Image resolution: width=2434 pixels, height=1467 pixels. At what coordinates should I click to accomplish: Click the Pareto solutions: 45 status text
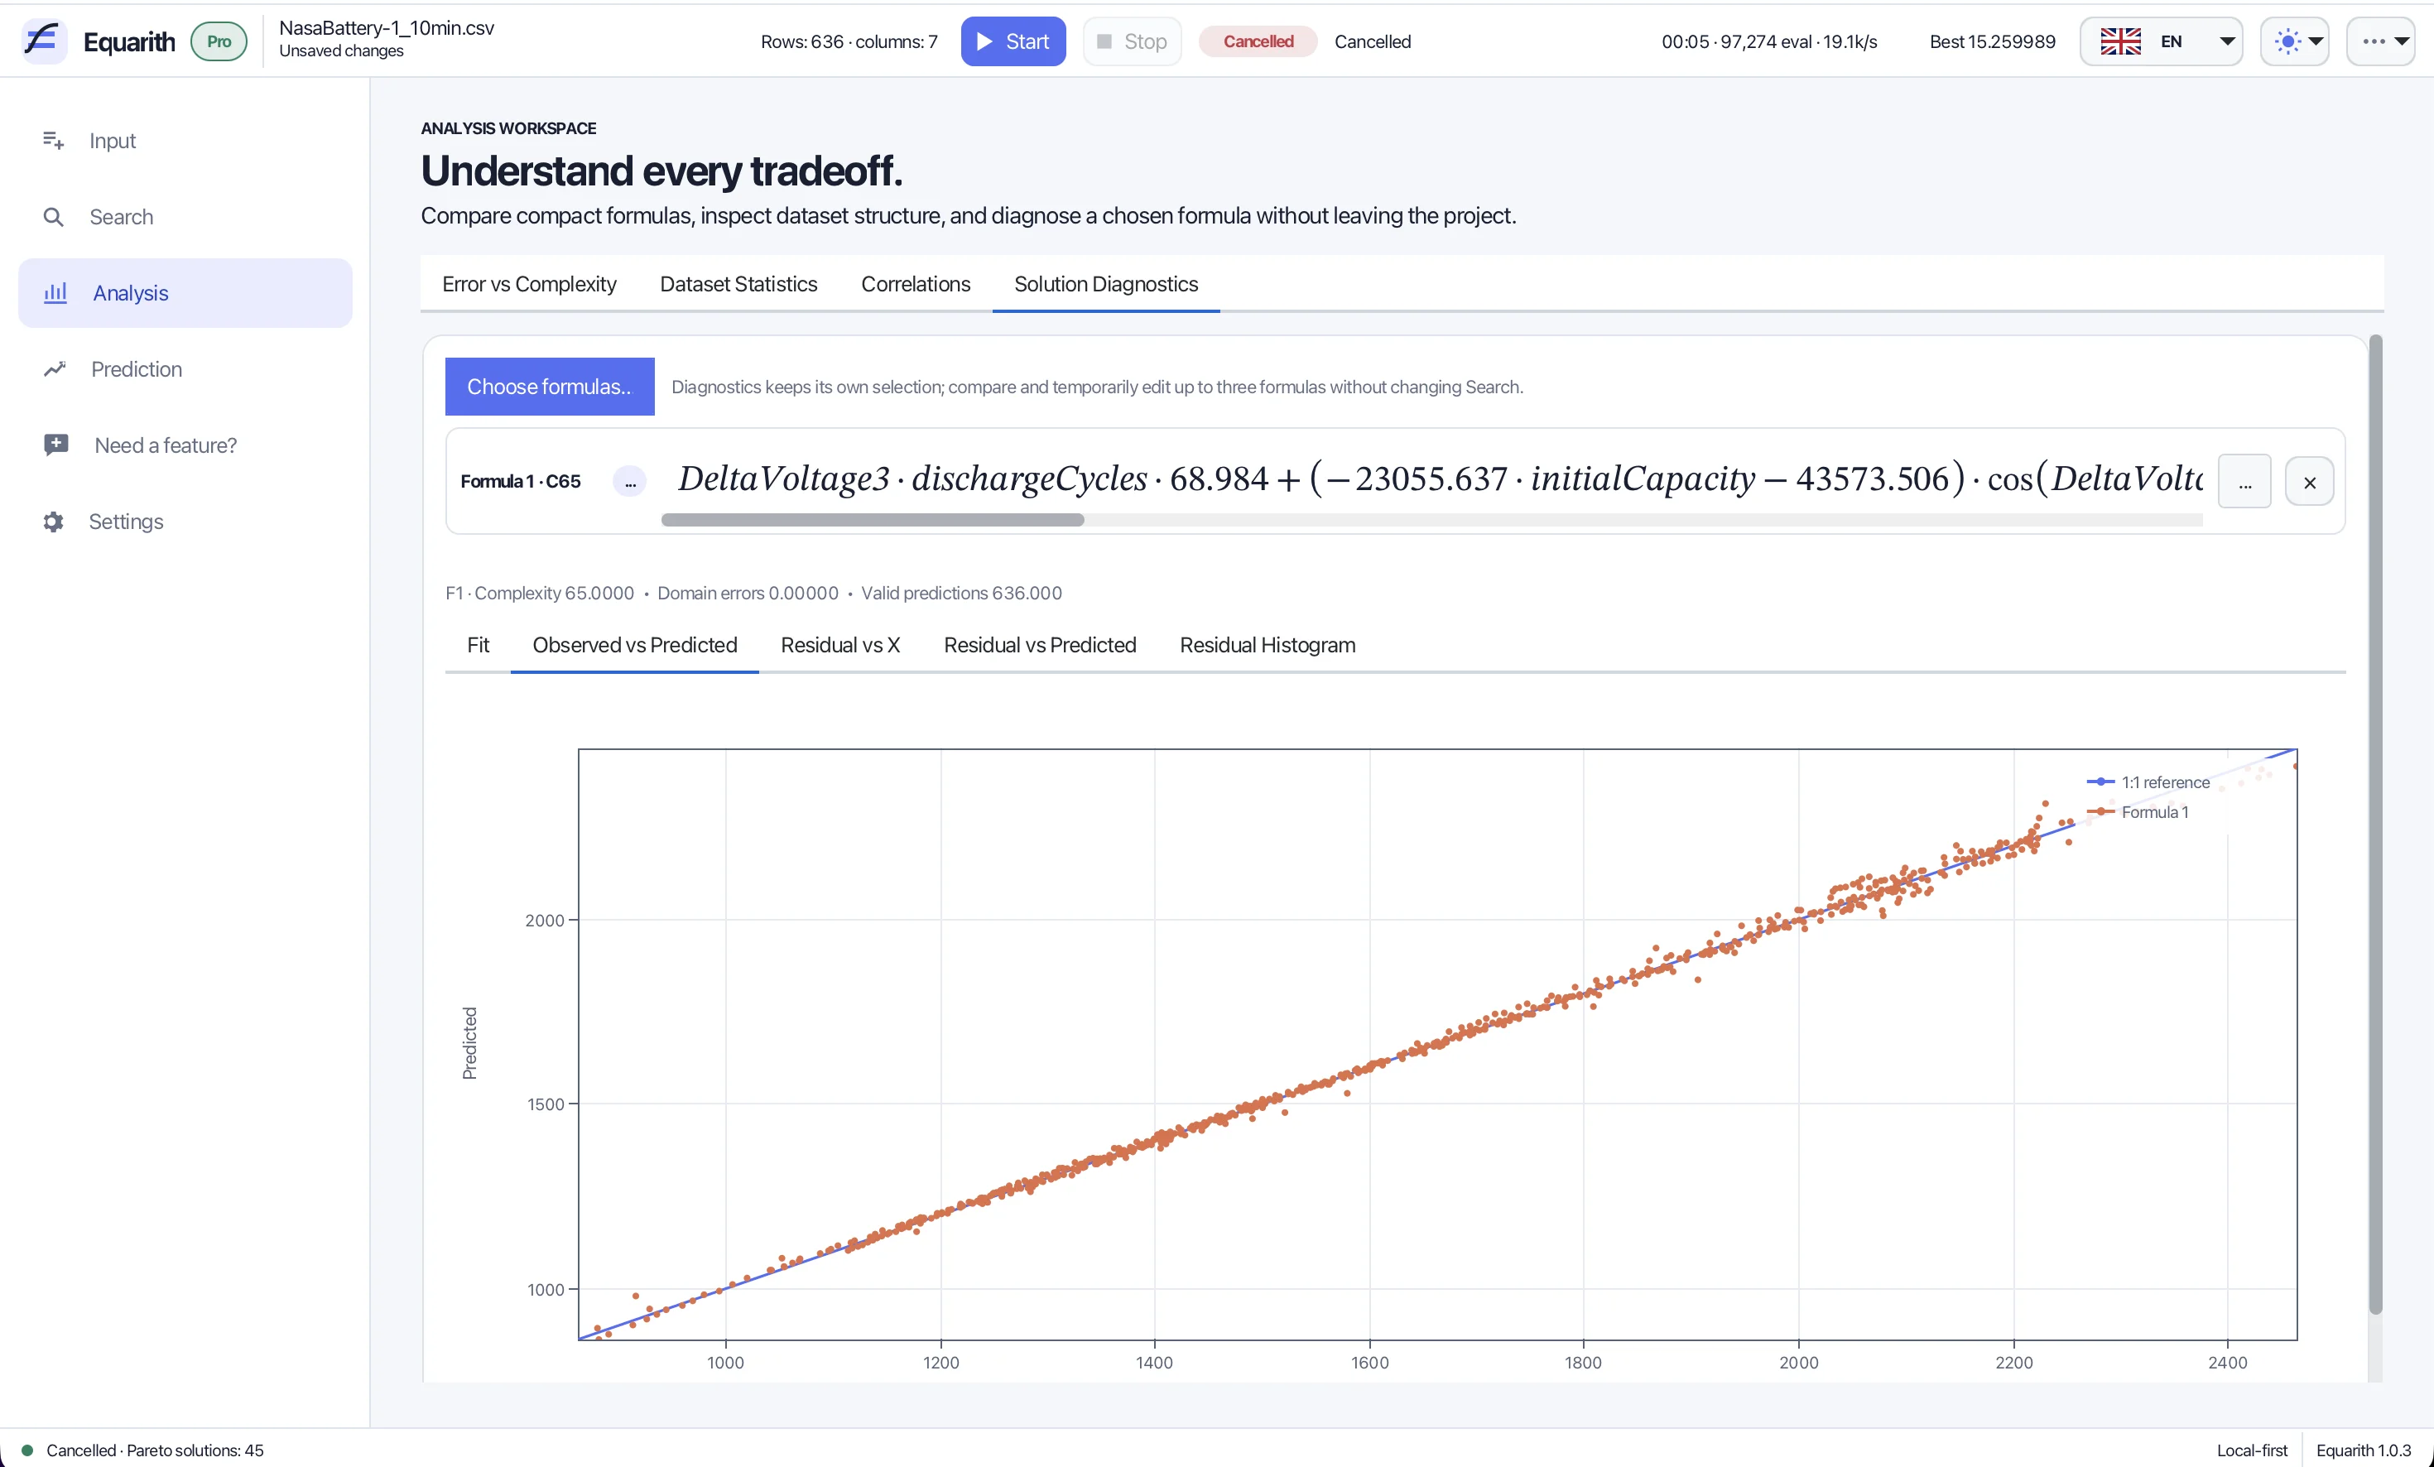pos(195,1450)
